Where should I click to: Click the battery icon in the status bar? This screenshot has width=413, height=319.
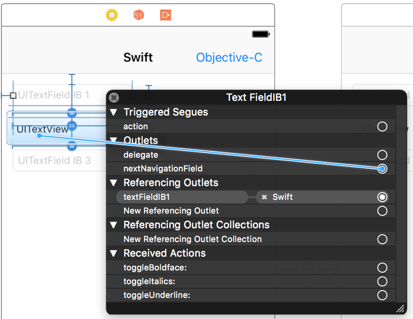(259, 33)
